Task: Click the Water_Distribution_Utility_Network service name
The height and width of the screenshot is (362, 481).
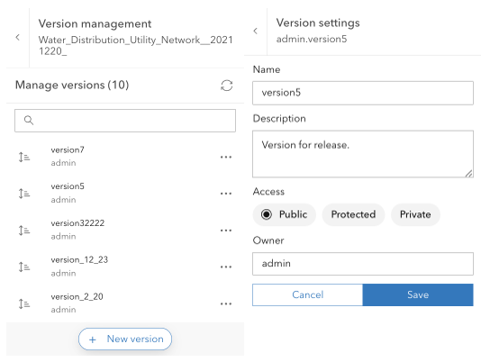Action: coord(135,45)
